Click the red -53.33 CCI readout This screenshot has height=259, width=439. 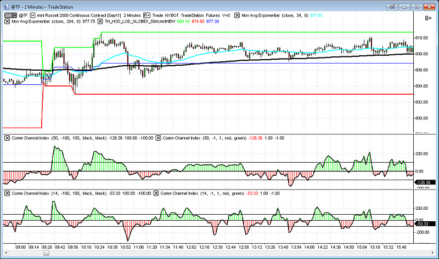coord(252,193)
